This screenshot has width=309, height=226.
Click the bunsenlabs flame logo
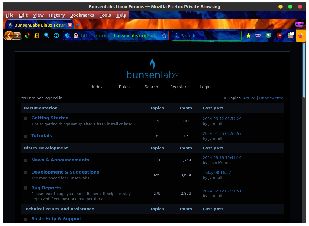coord(152,69)
